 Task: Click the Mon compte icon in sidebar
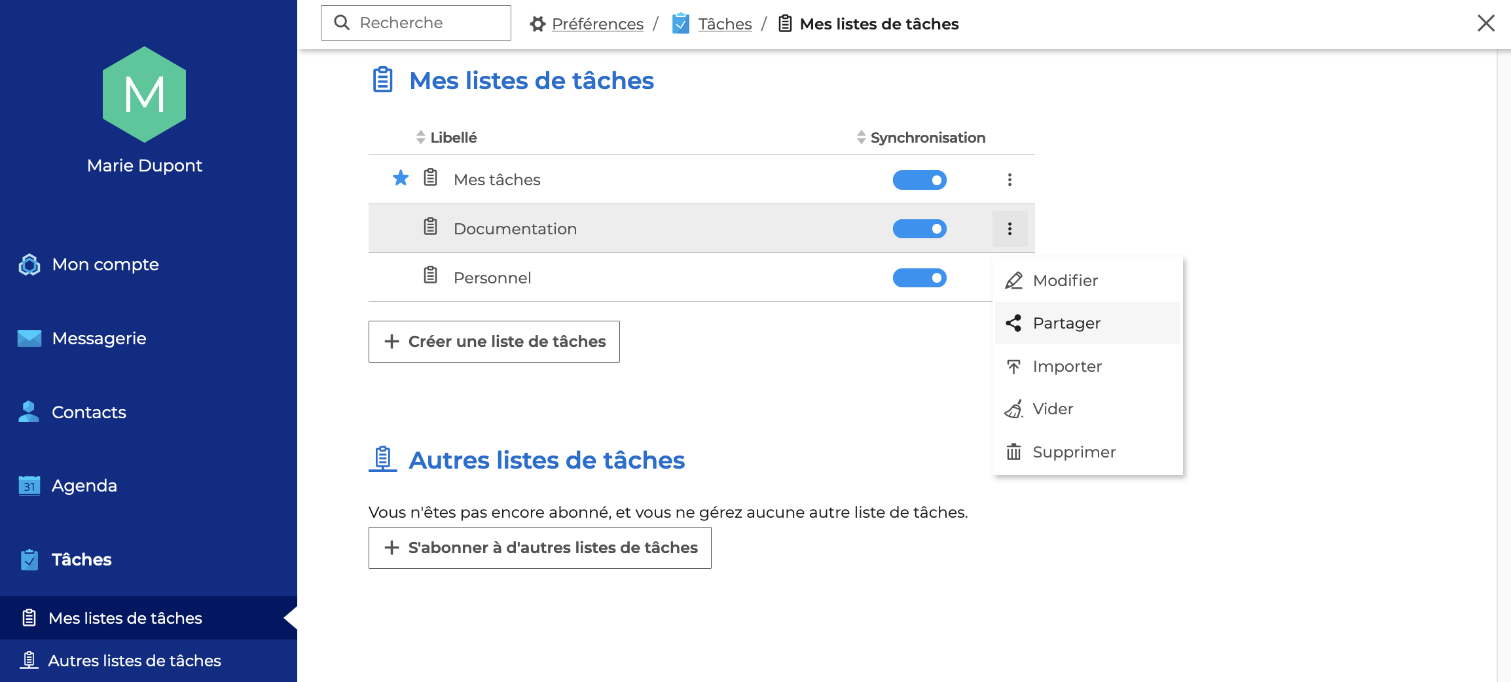point(29,264)
